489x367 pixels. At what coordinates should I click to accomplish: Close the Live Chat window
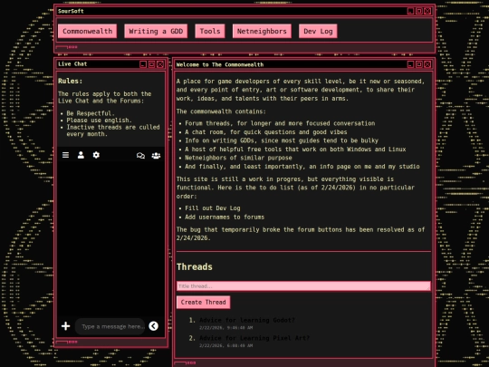(160, 64)
